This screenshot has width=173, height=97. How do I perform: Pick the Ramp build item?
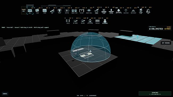click(x=52, y=11)
